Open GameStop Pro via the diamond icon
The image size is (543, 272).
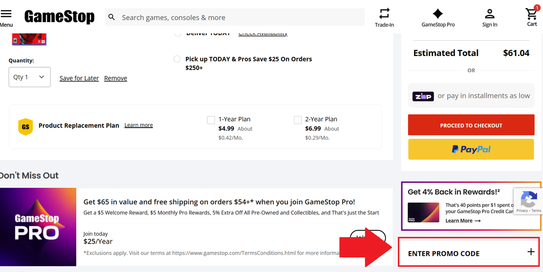tap(438, 14)
